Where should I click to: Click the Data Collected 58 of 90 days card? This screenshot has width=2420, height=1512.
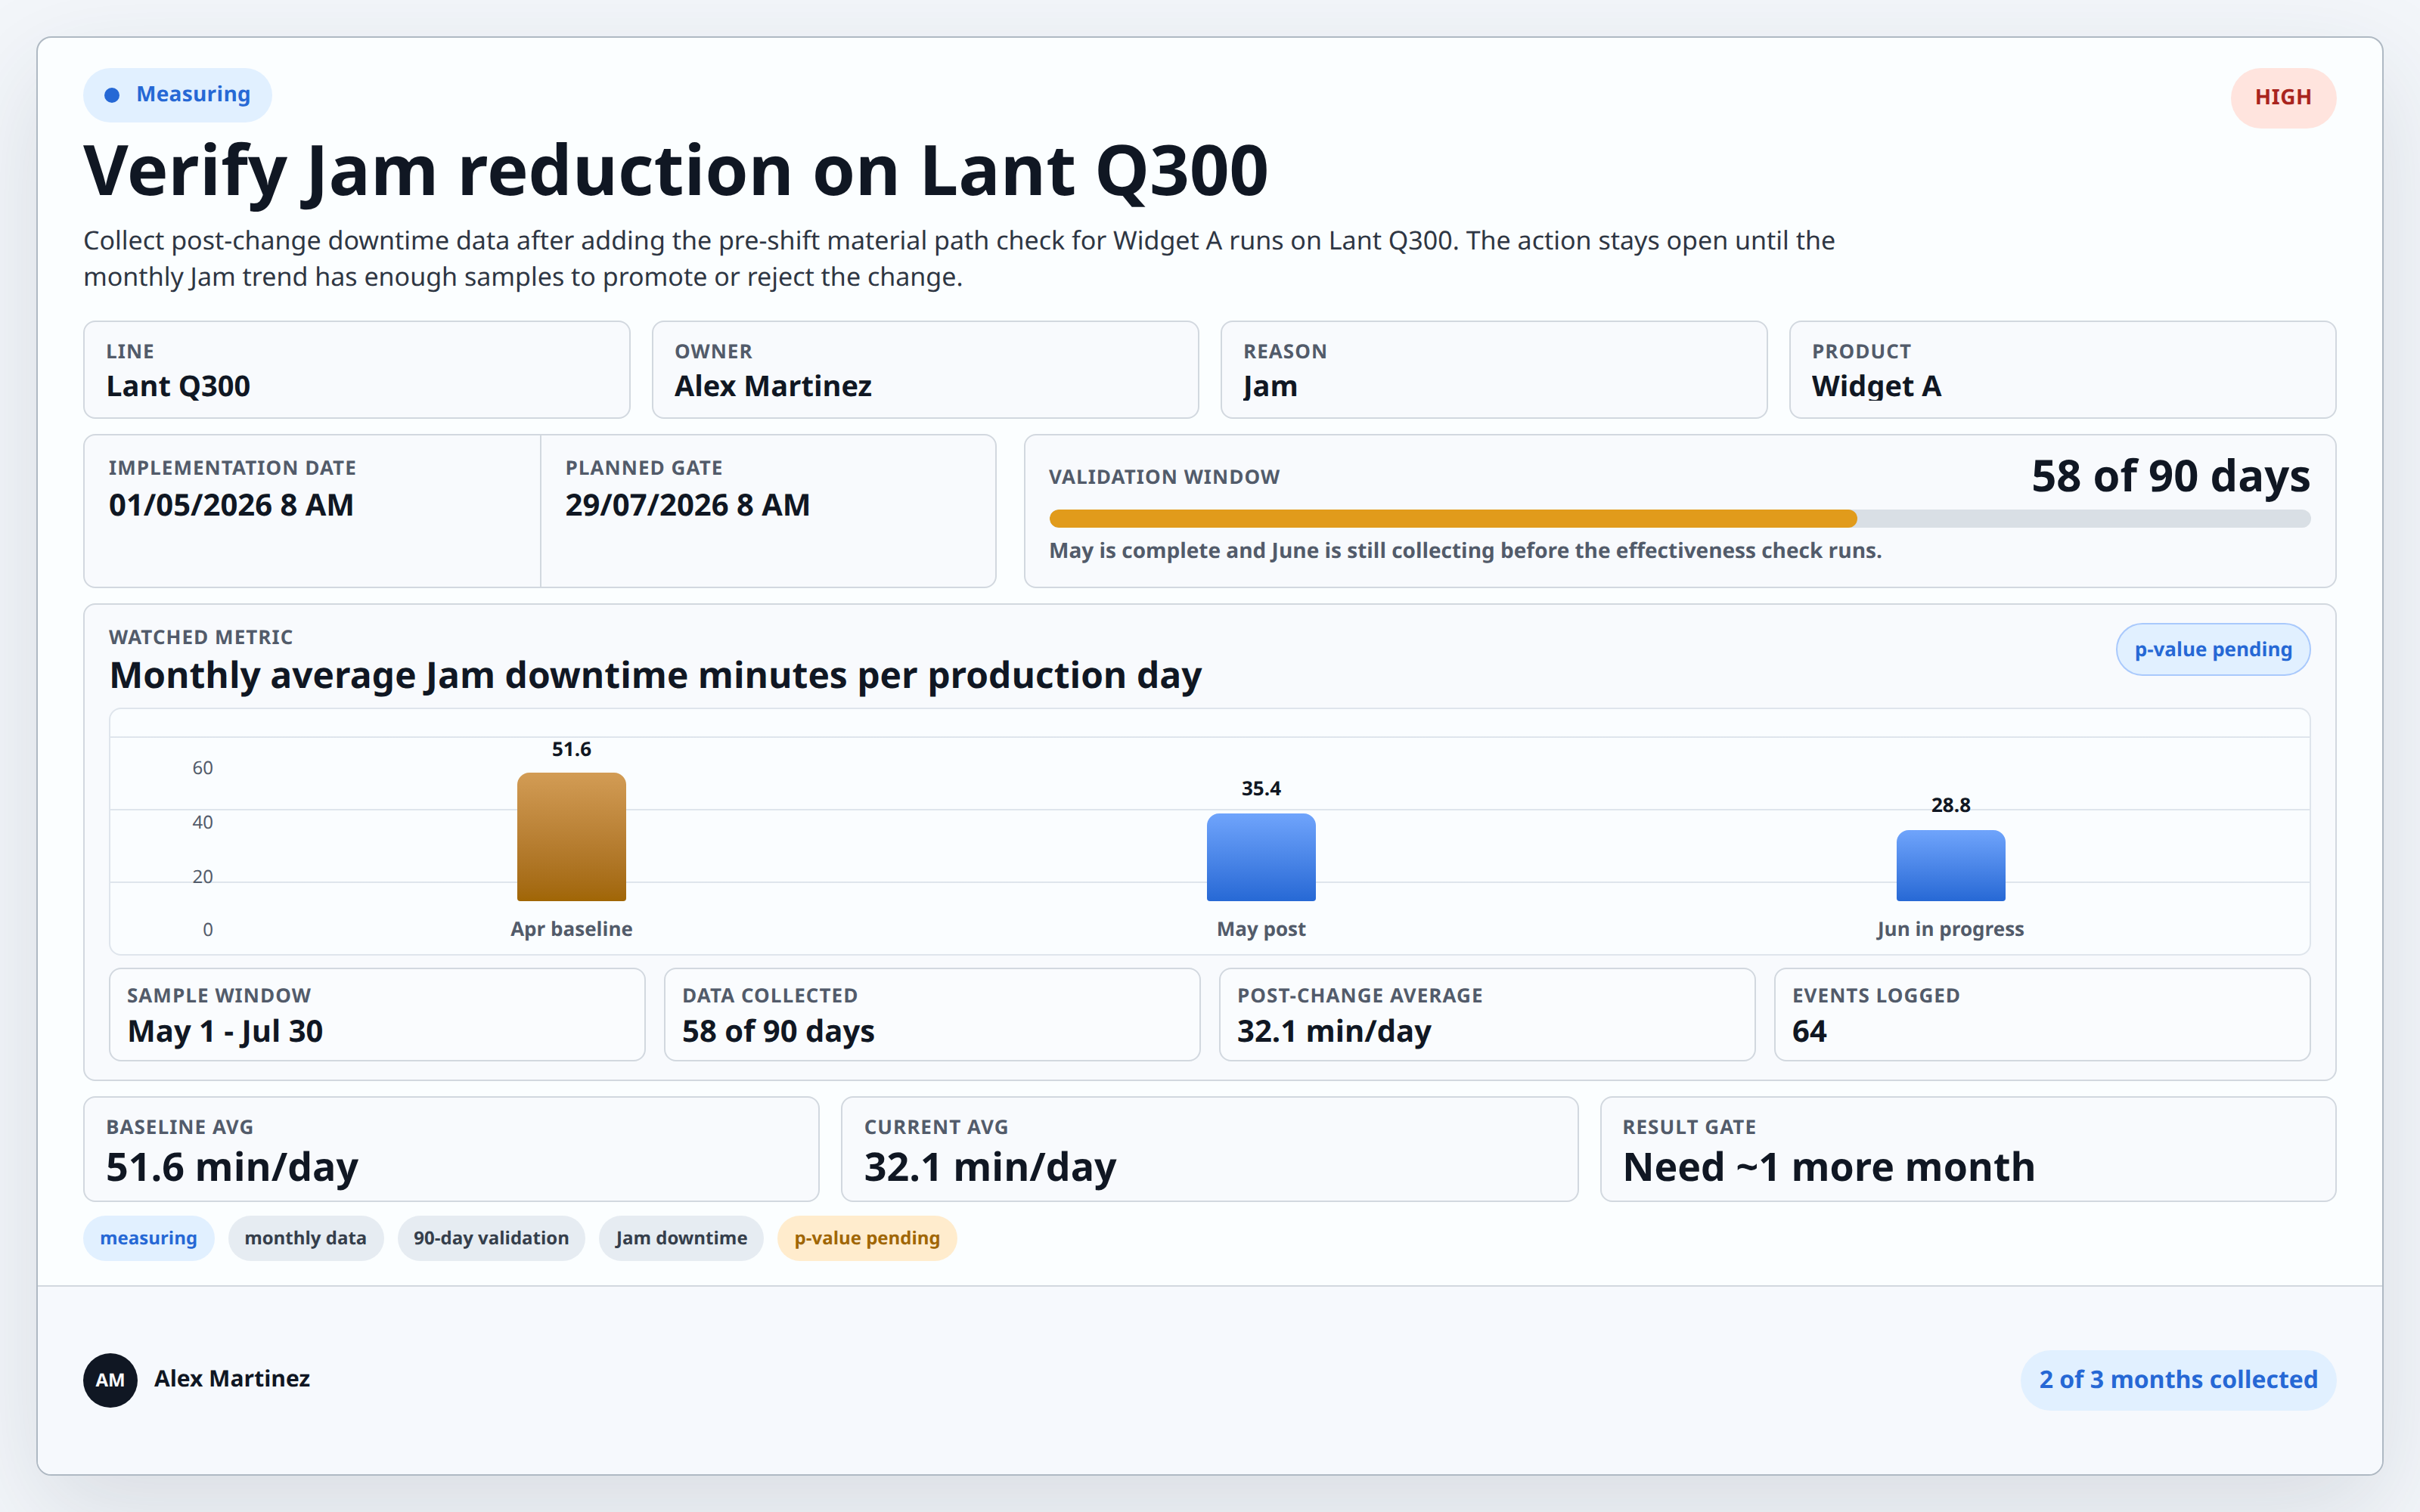[x=932, y=1014]
